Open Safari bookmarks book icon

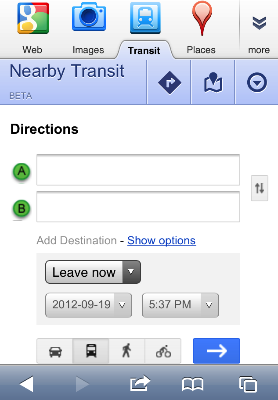(193, 384)
